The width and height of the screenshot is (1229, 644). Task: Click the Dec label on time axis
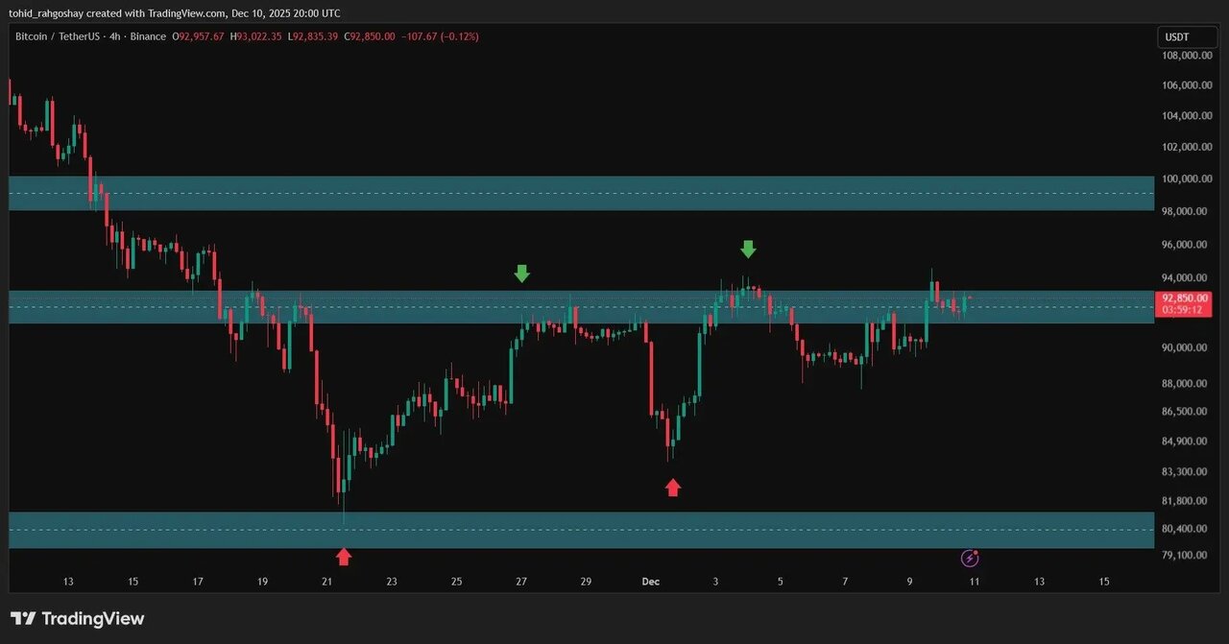coord(651,582)
